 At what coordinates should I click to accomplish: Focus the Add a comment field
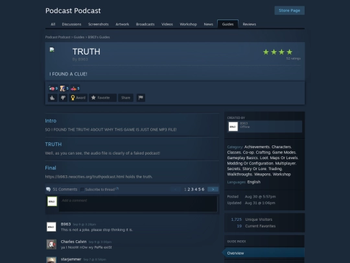coord(138,204)
